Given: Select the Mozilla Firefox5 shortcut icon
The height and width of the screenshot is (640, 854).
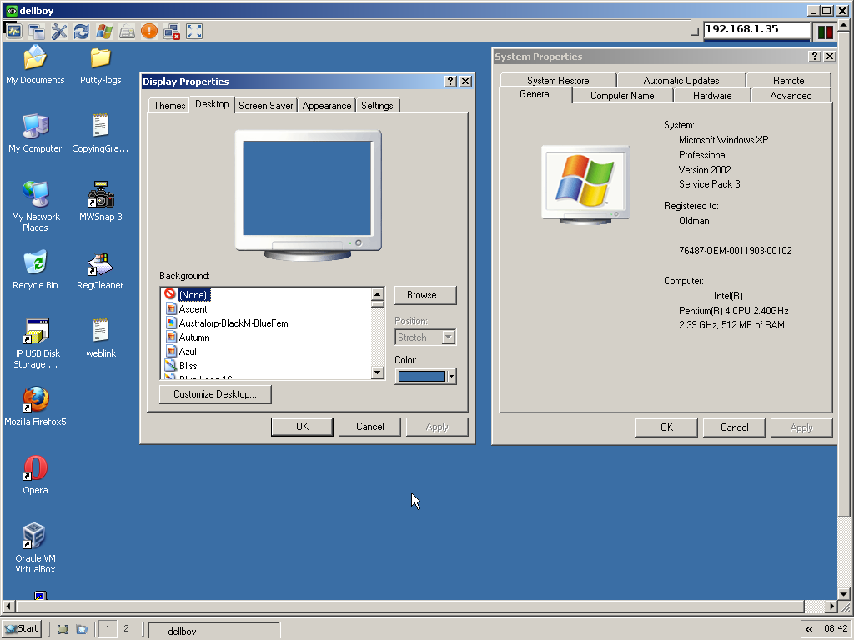Looking at the screenshot, I should coord(35,407).
